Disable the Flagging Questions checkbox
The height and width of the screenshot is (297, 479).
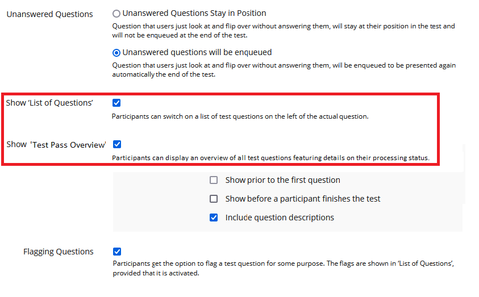click(x=117, y=252)
